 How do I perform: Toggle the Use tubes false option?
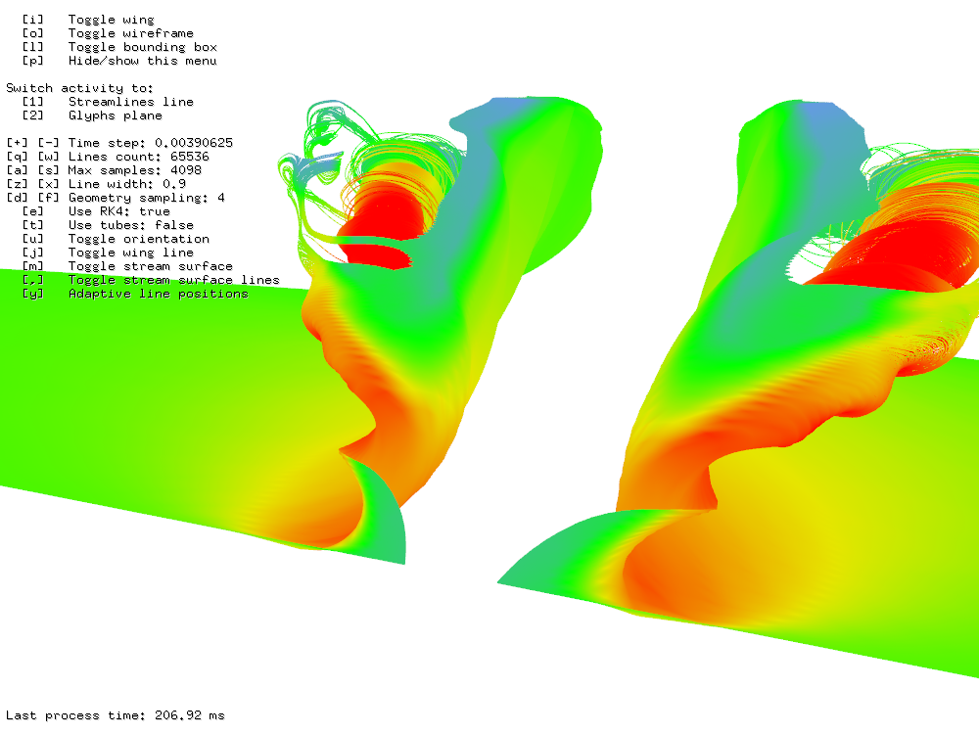[x=130, y=225]
